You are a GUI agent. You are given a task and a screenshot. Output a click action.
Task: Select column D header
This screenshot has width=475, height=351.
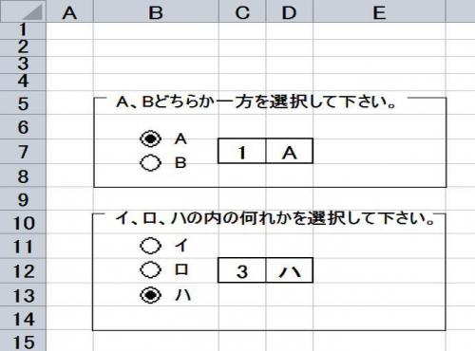coord(289,12)
